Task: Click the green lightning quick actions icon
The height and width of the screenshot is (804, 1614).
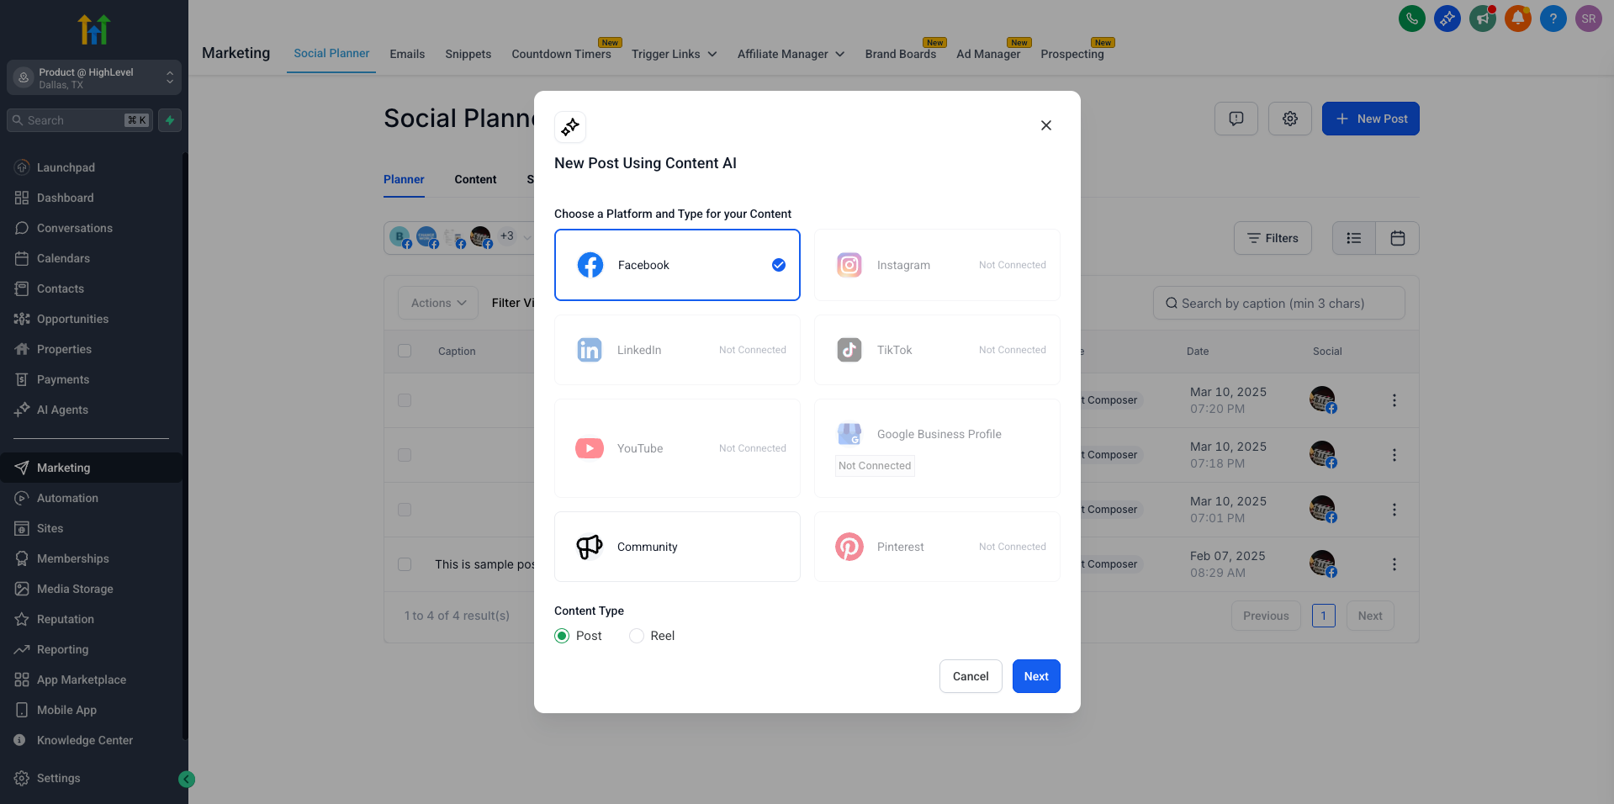Action: click(x=170, y=120)
